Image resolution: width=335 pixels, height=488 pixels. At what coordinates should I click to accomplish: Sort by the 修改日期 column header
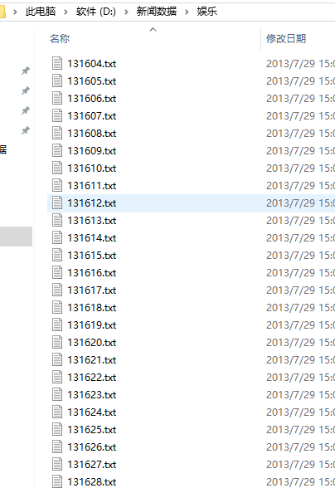coord(286,38)
